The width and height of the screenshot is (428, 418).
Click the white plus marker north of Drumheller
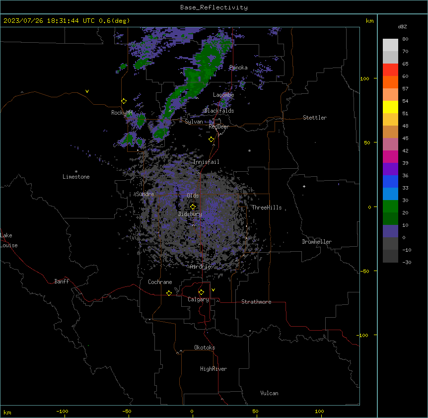point(304,186)
